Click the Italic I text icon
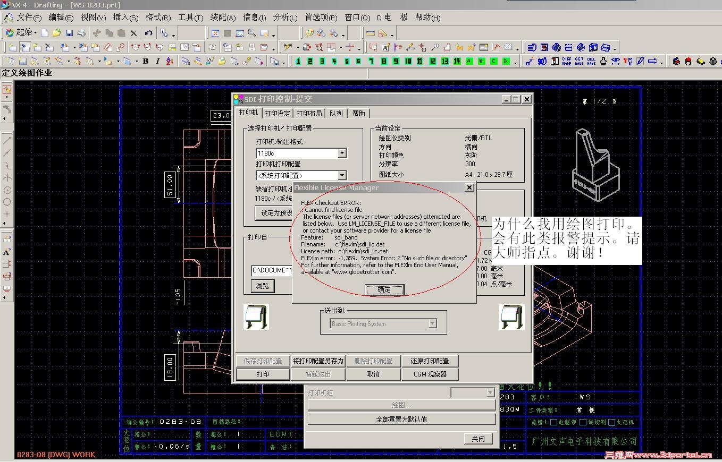 (x=157, y=61)
